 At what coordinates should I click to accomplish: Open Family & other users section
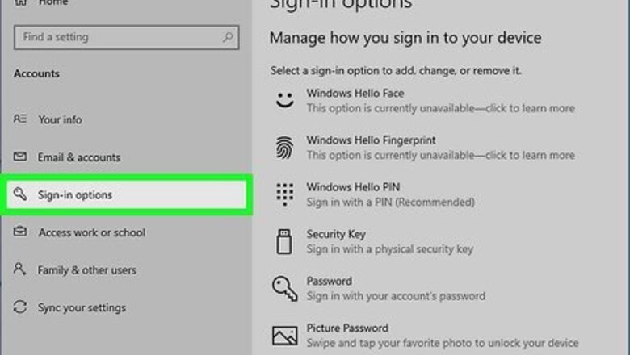86,270
